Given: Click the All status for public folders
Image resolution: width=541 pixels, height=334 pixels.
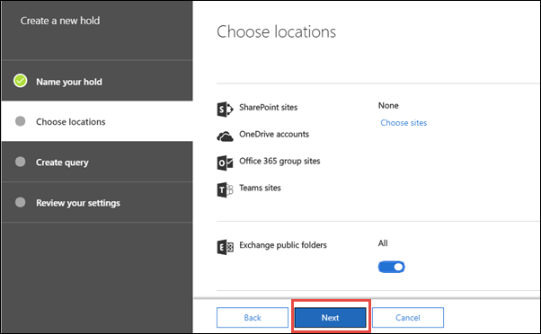Looking at the screenshot, I should click(x=383, y=243).
